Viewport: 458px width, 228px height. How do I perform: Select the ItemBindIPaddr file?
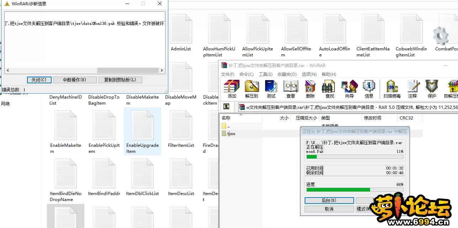coord(104,177)
